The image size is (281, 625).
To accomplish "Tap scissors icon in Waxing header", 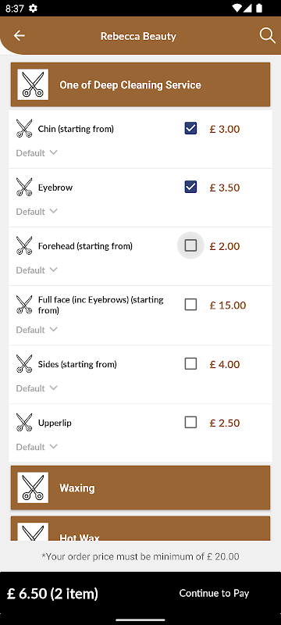I will click(x=33, y=487).
